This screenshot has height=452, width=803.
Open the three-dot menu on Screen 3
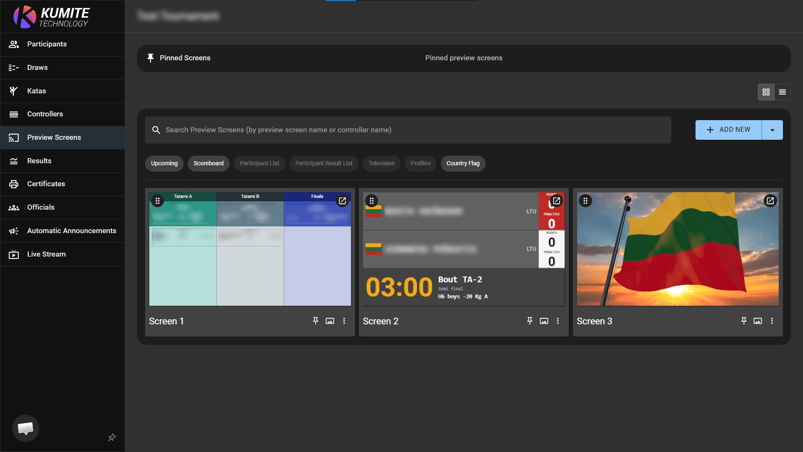[x=772, y=321]
